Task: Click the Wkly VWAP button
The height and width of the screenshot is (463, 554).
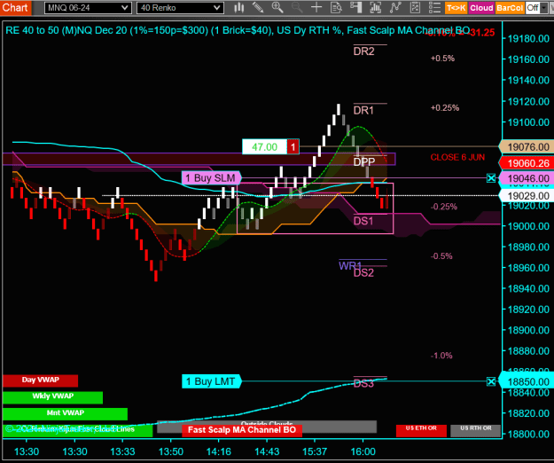Action: point(52,396)
